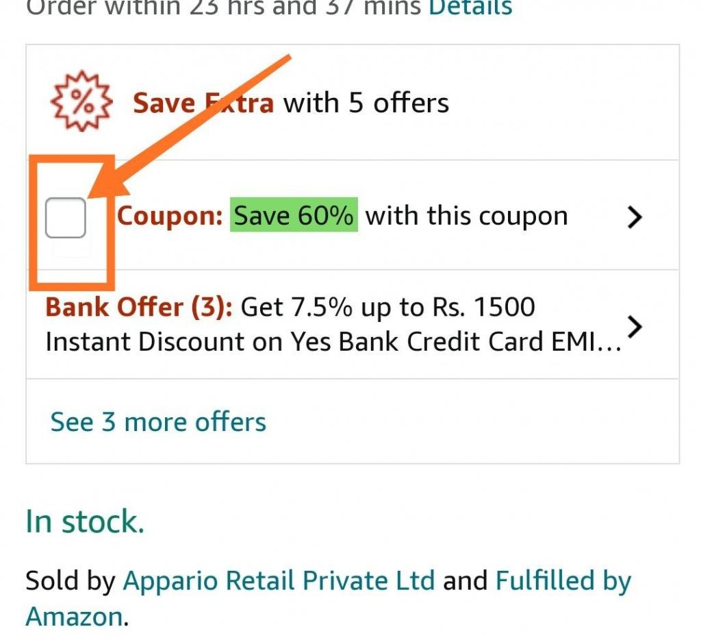Screen dimensions: 701x640
Task: Click the Save Extra with 5 offers heading
Action: pos(291,103)
